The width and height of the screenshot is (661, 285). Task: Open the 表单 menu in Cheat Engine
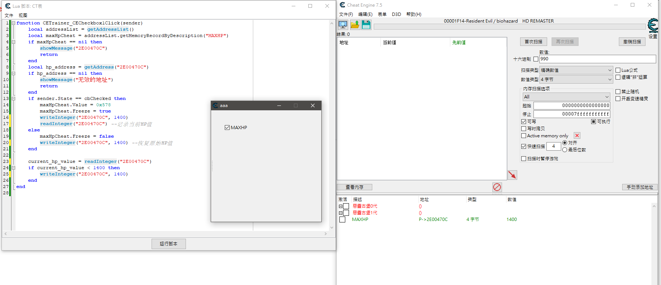382,14
